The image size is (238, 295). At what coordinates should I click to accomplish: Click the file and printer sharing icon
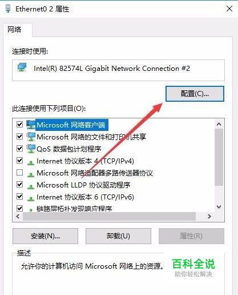coord(31,137)
